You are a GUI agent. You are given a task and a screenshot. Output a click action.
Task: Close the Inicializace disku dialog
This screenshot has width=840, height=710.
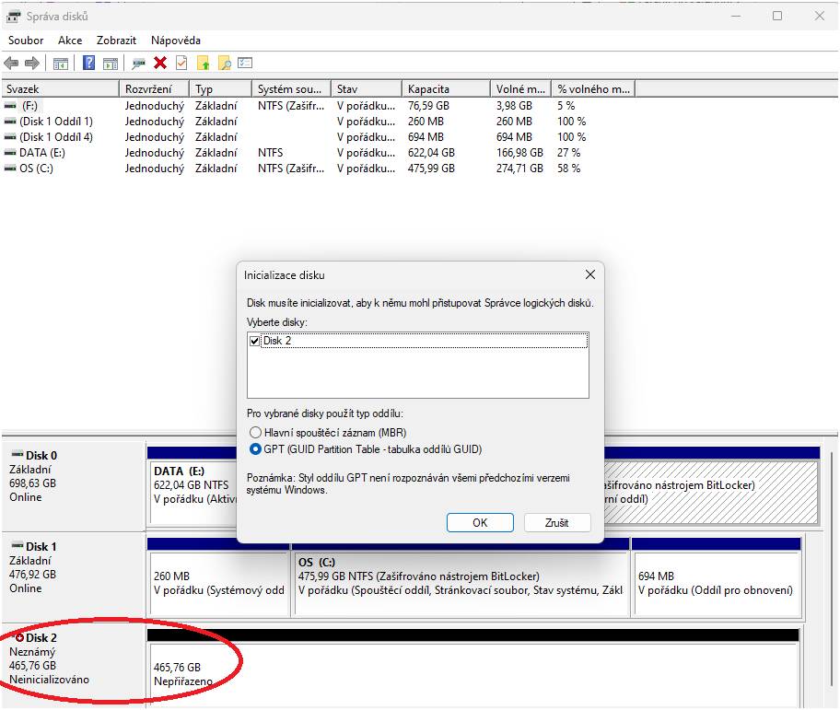coord(590,274)
